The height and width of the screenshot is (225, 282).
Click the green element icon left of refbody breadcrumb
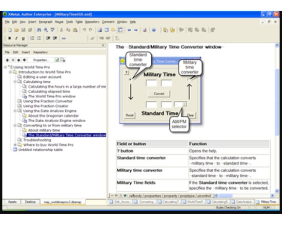(125, 195)
